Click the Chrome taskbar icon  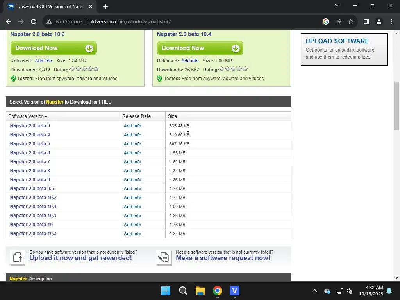pos(217,291)
